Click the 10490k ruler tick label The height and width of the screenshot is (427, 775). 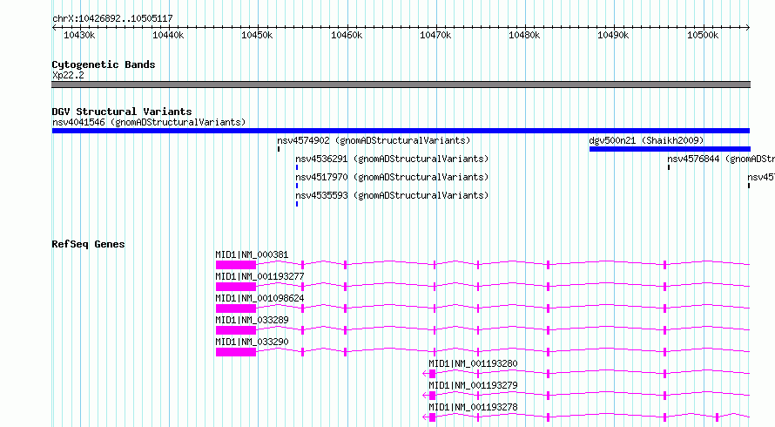tap(613, 35)
